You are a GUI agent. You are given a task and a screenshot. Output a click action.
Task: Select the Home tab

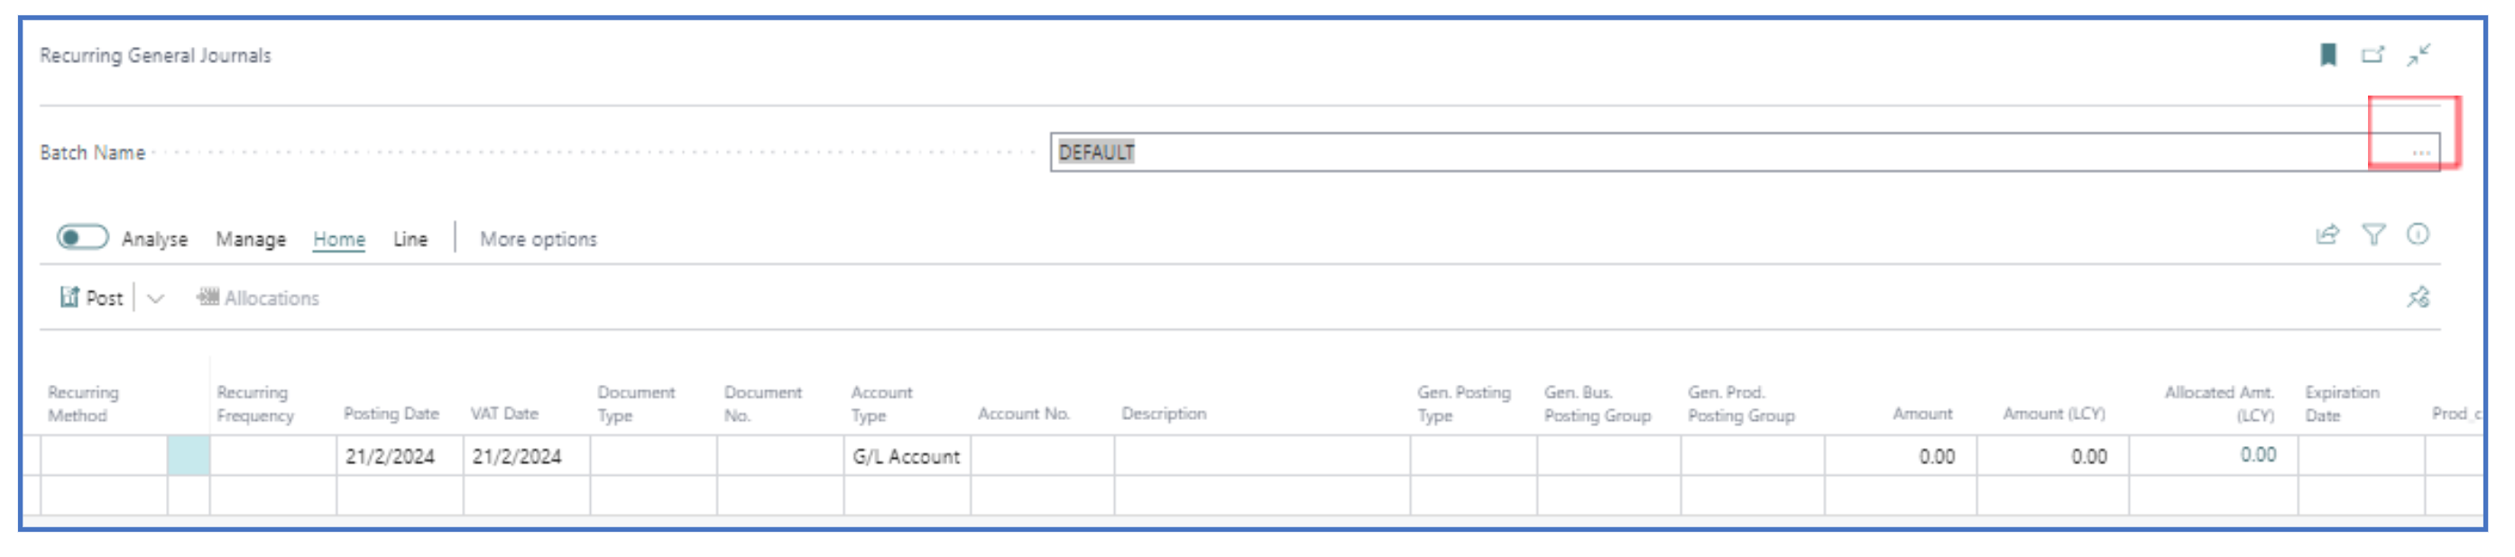tap(339, 239)
